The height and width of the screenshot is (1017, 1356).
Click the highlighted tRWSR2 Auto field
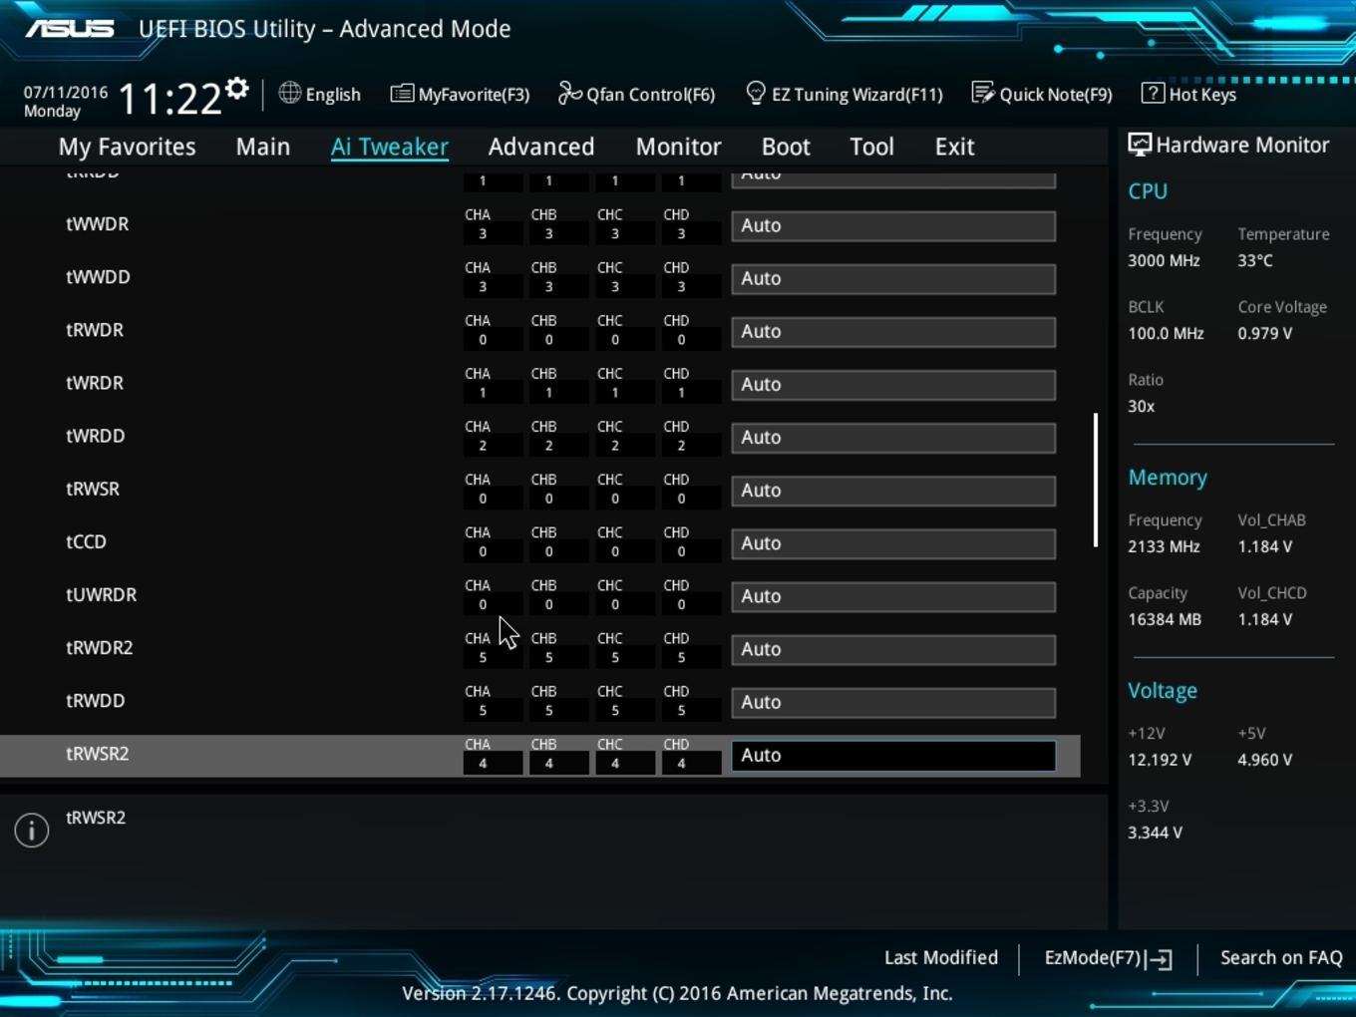click(893, 755)
